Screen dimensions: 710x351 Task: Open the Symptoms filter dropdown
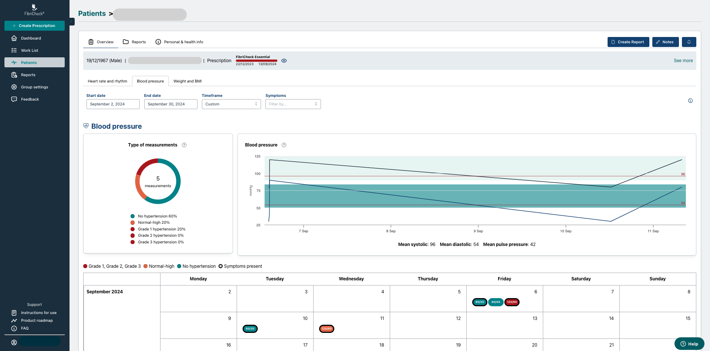pyautogui.click(x=293, y=104)
